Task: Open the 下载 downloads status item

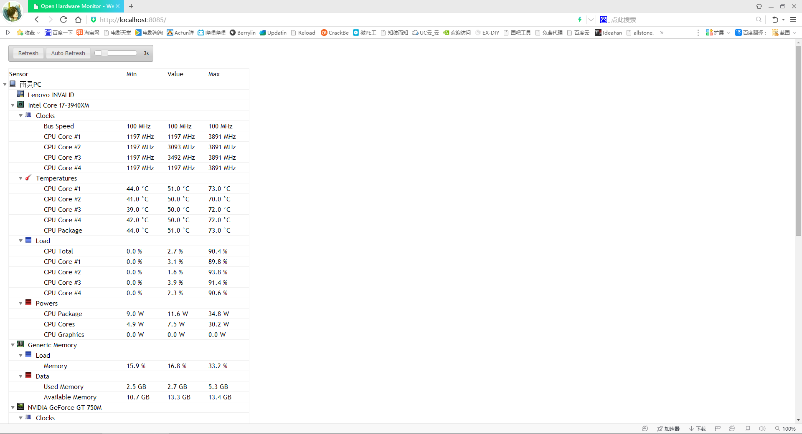Action: [698, 429]
